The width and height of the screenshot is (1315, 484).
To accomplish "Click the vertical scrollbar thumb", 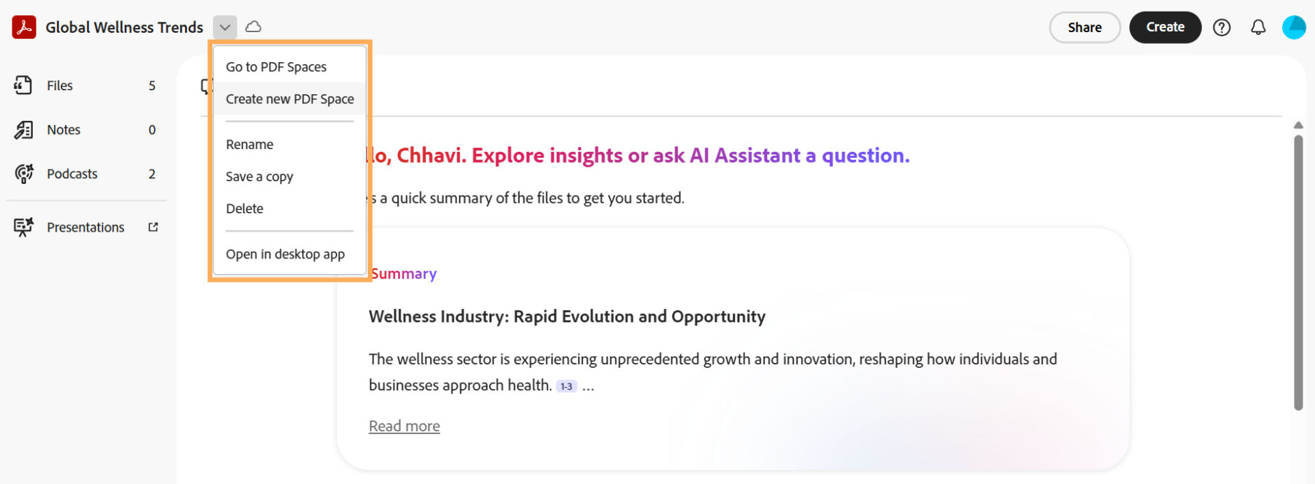I will (x=1298, y=273).
